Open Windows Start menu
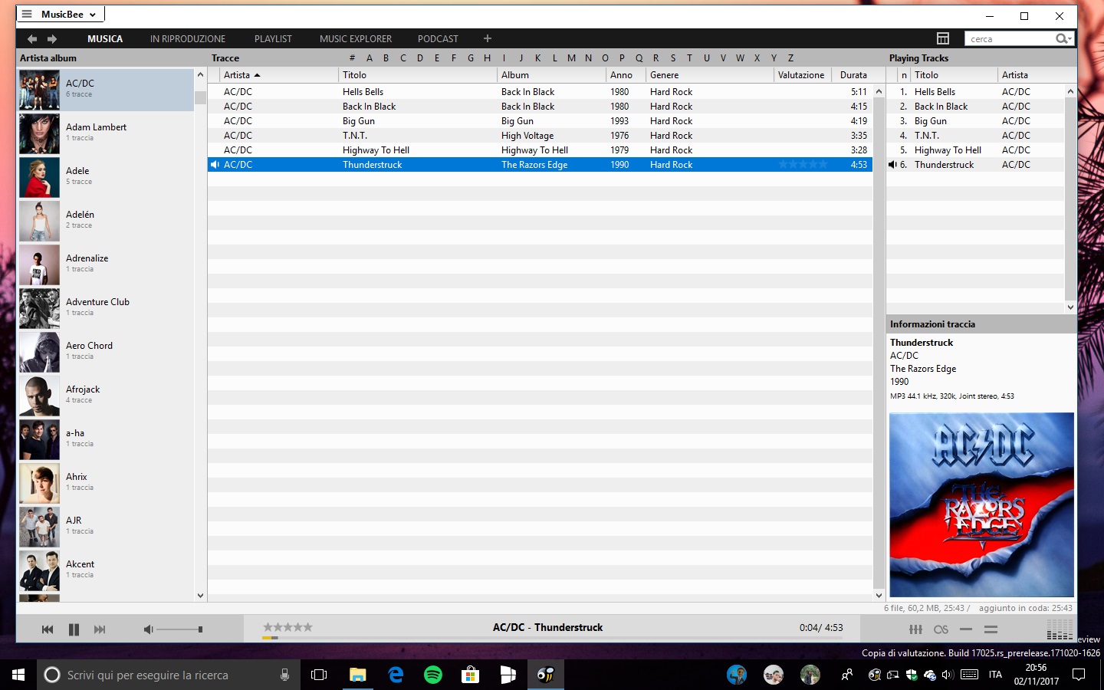 (18, 675)
